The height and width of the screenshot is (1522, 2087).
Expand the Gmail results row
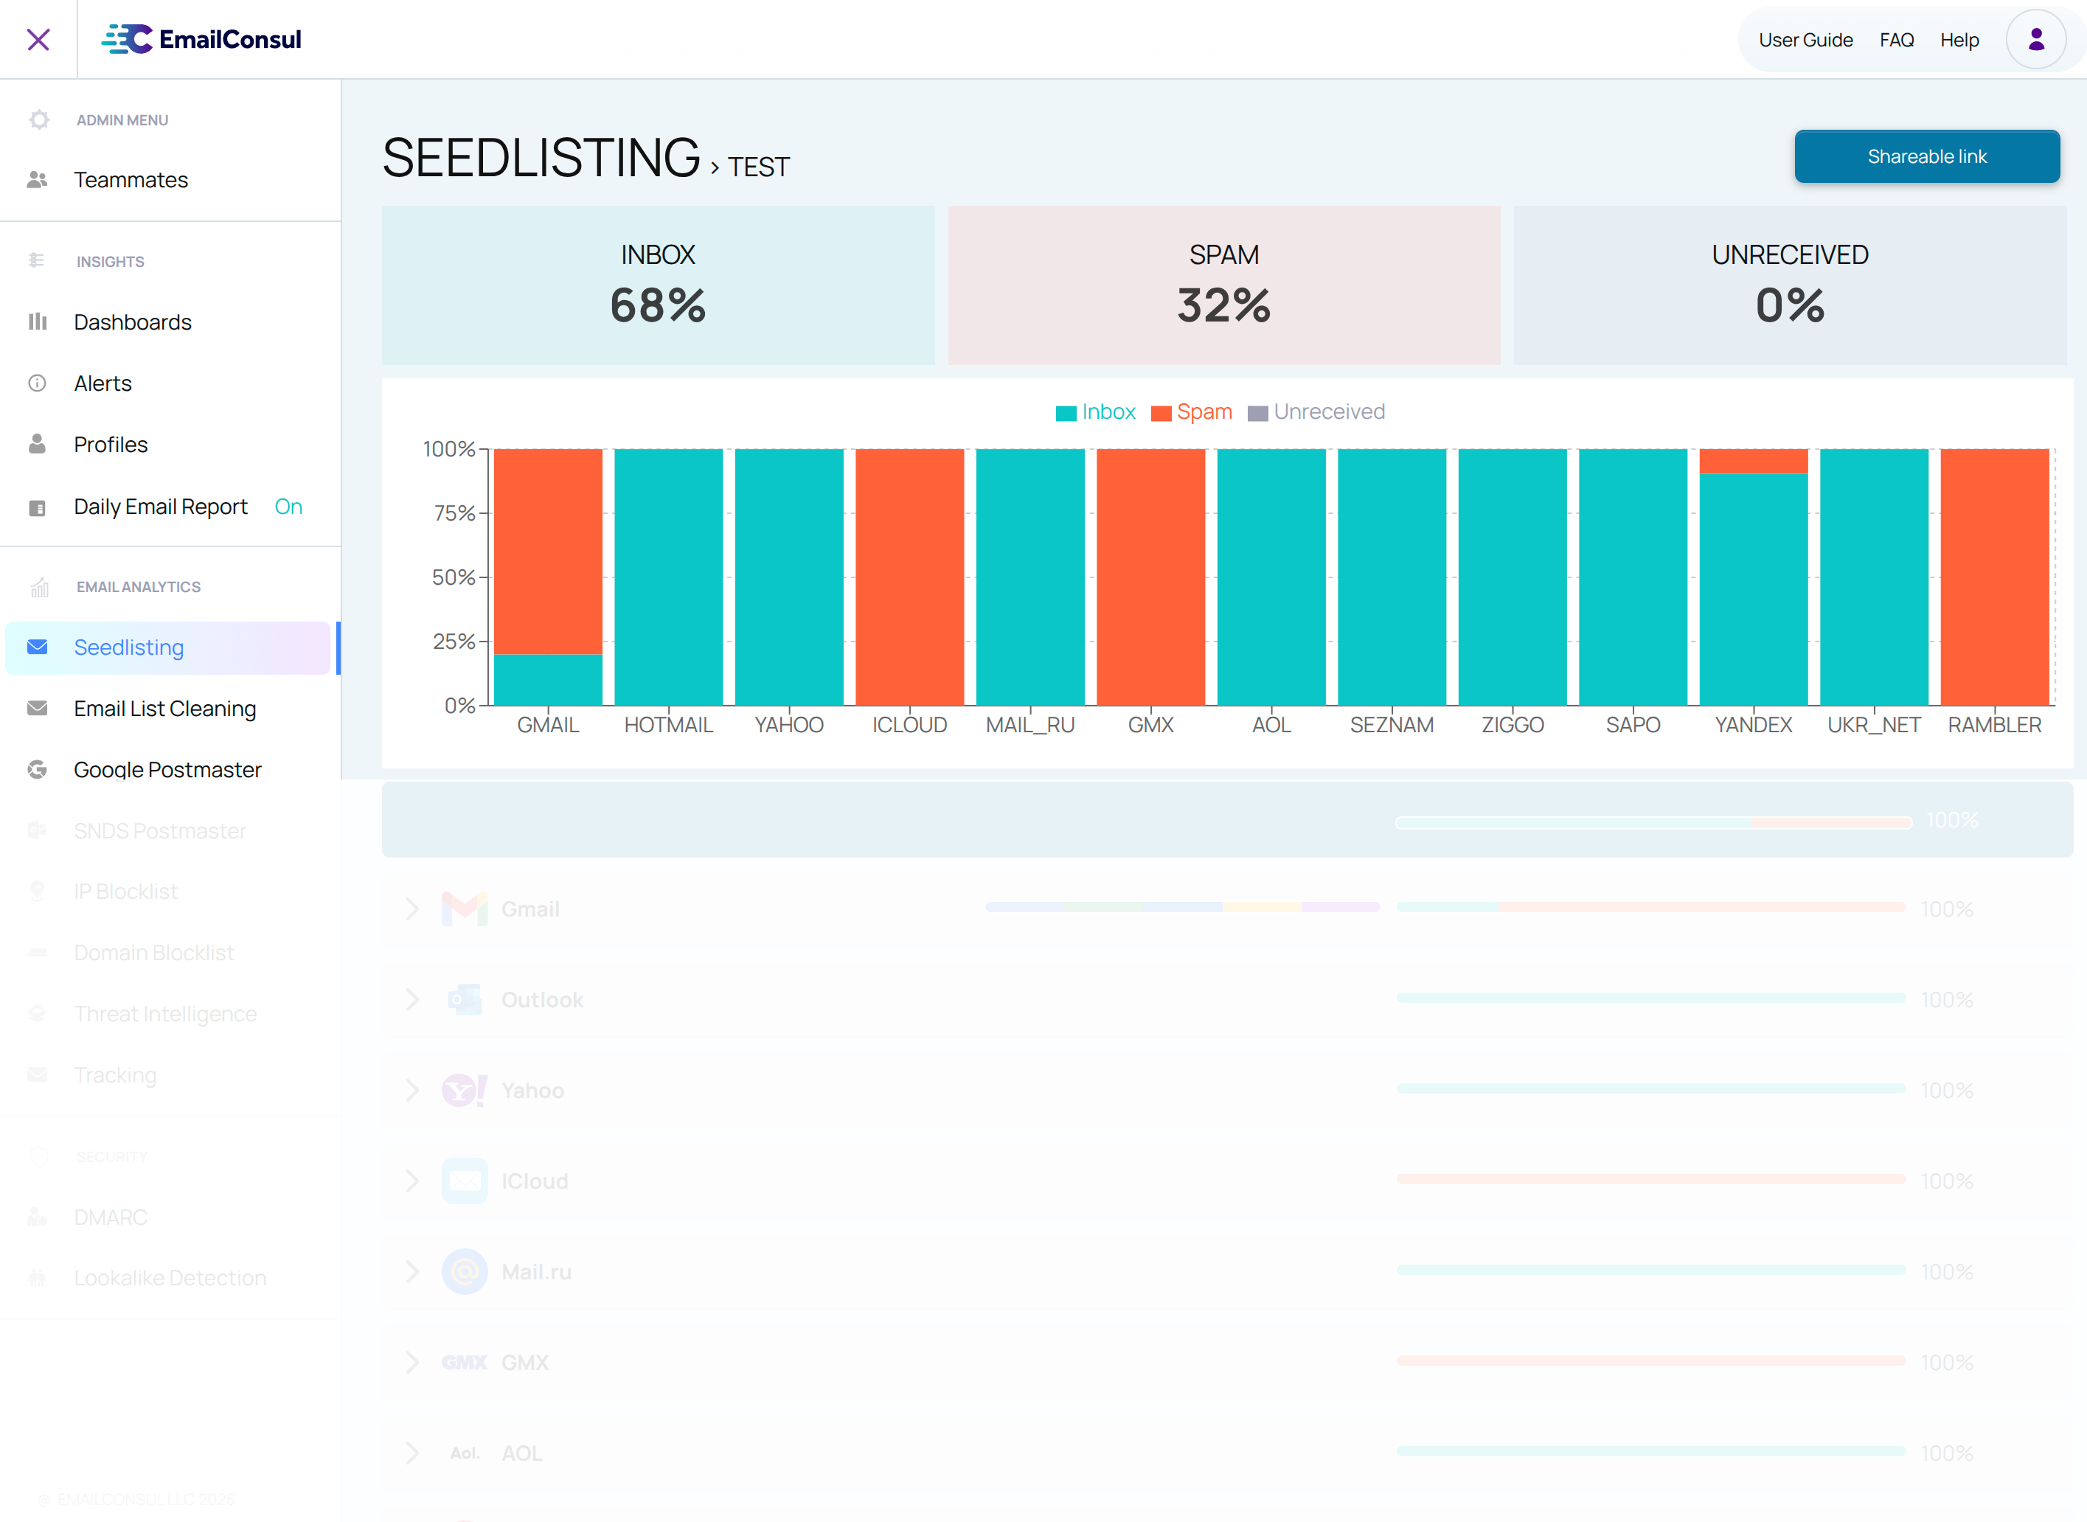click(412, 909)
